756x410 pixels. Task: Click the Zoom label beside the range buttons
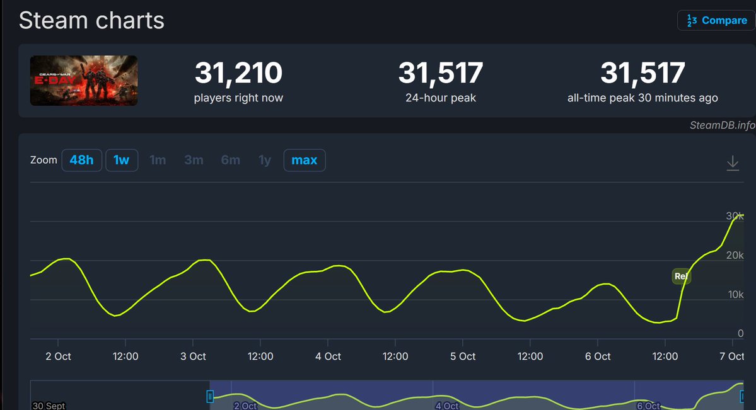44,160
